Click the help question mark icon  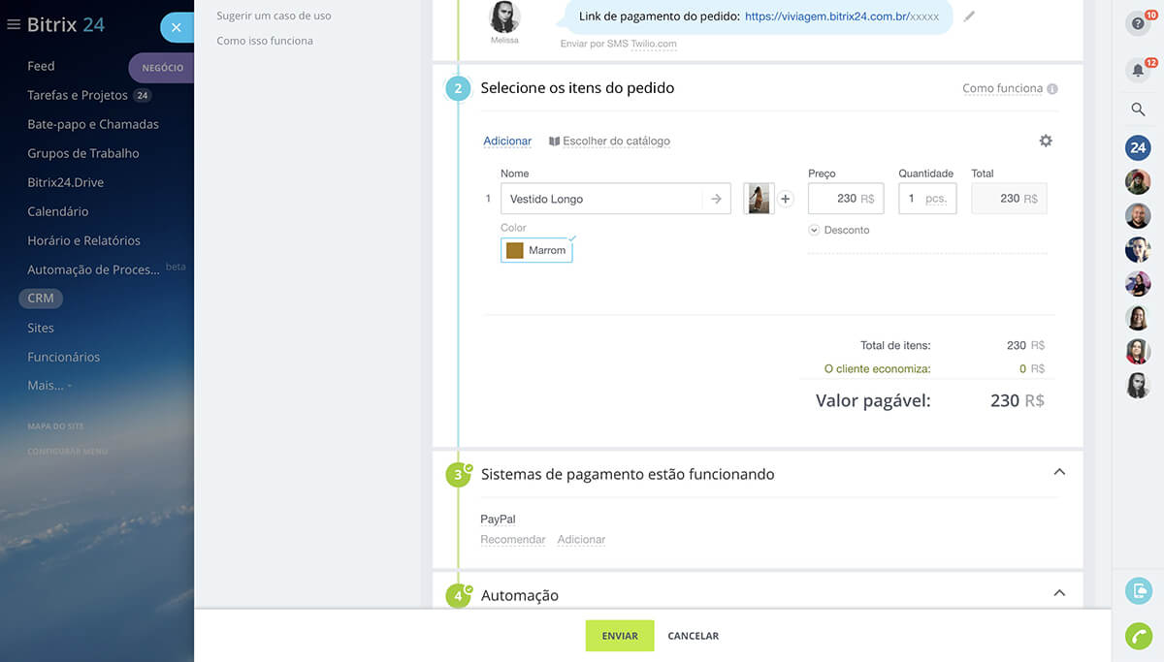1137,24
